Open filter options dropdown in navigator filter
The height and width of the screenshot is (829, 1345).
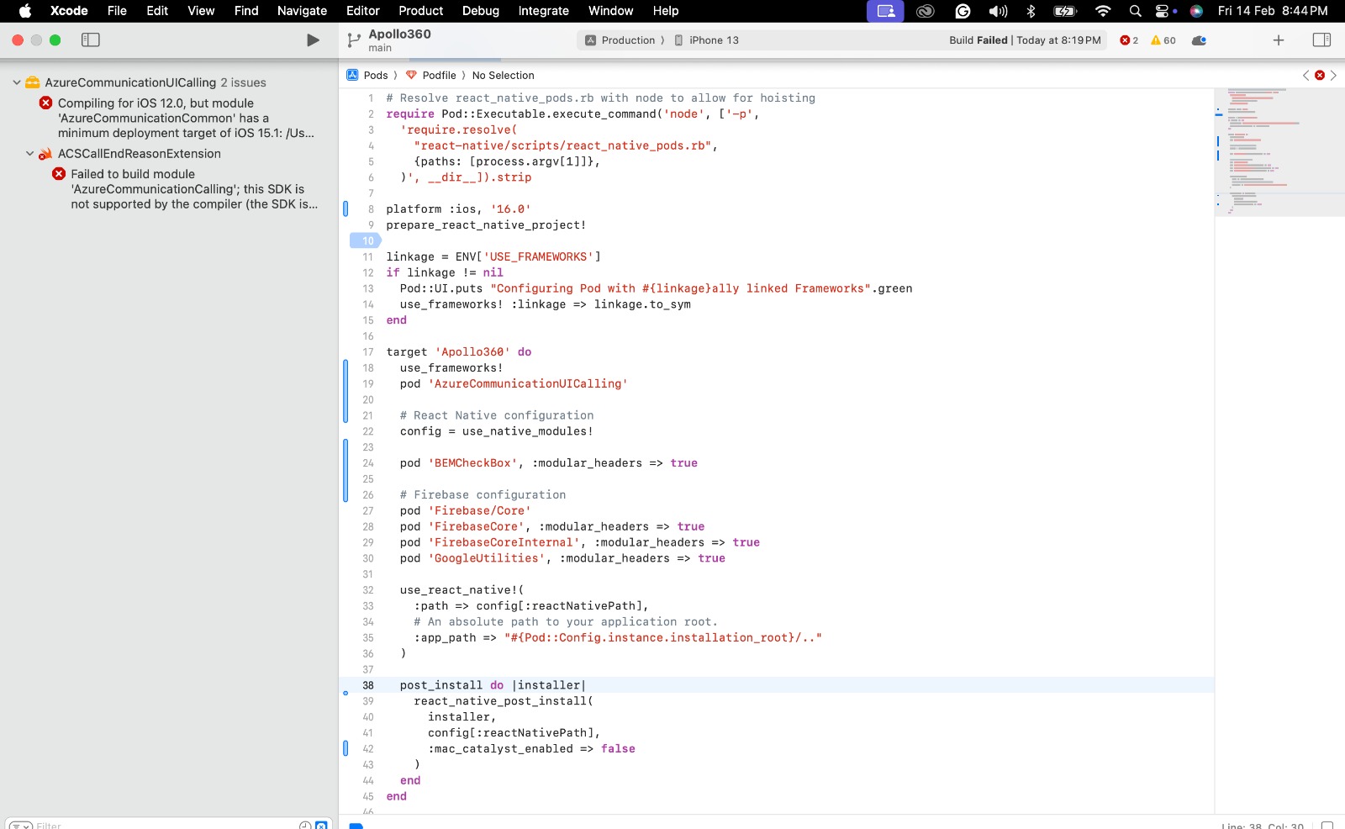[x=21, y=826]
